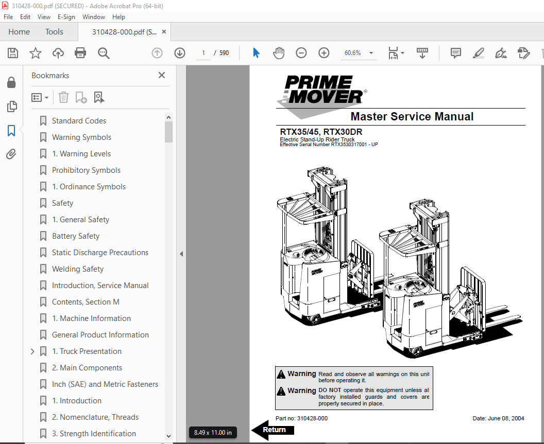Open the sticky note comment tool
The image size is (544, 444).
(x=455, y=52)
